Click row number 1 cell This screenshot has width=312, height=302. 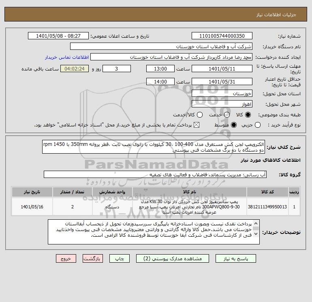[294, 207]
